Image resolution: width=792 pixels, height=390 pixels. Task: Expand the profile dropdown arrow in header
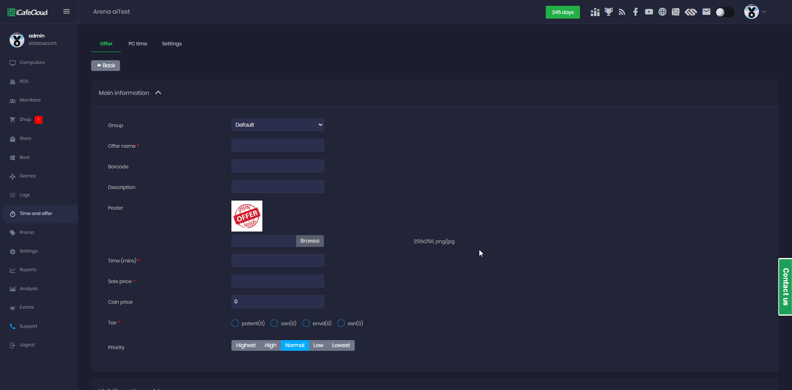click(x=764, y=12)
